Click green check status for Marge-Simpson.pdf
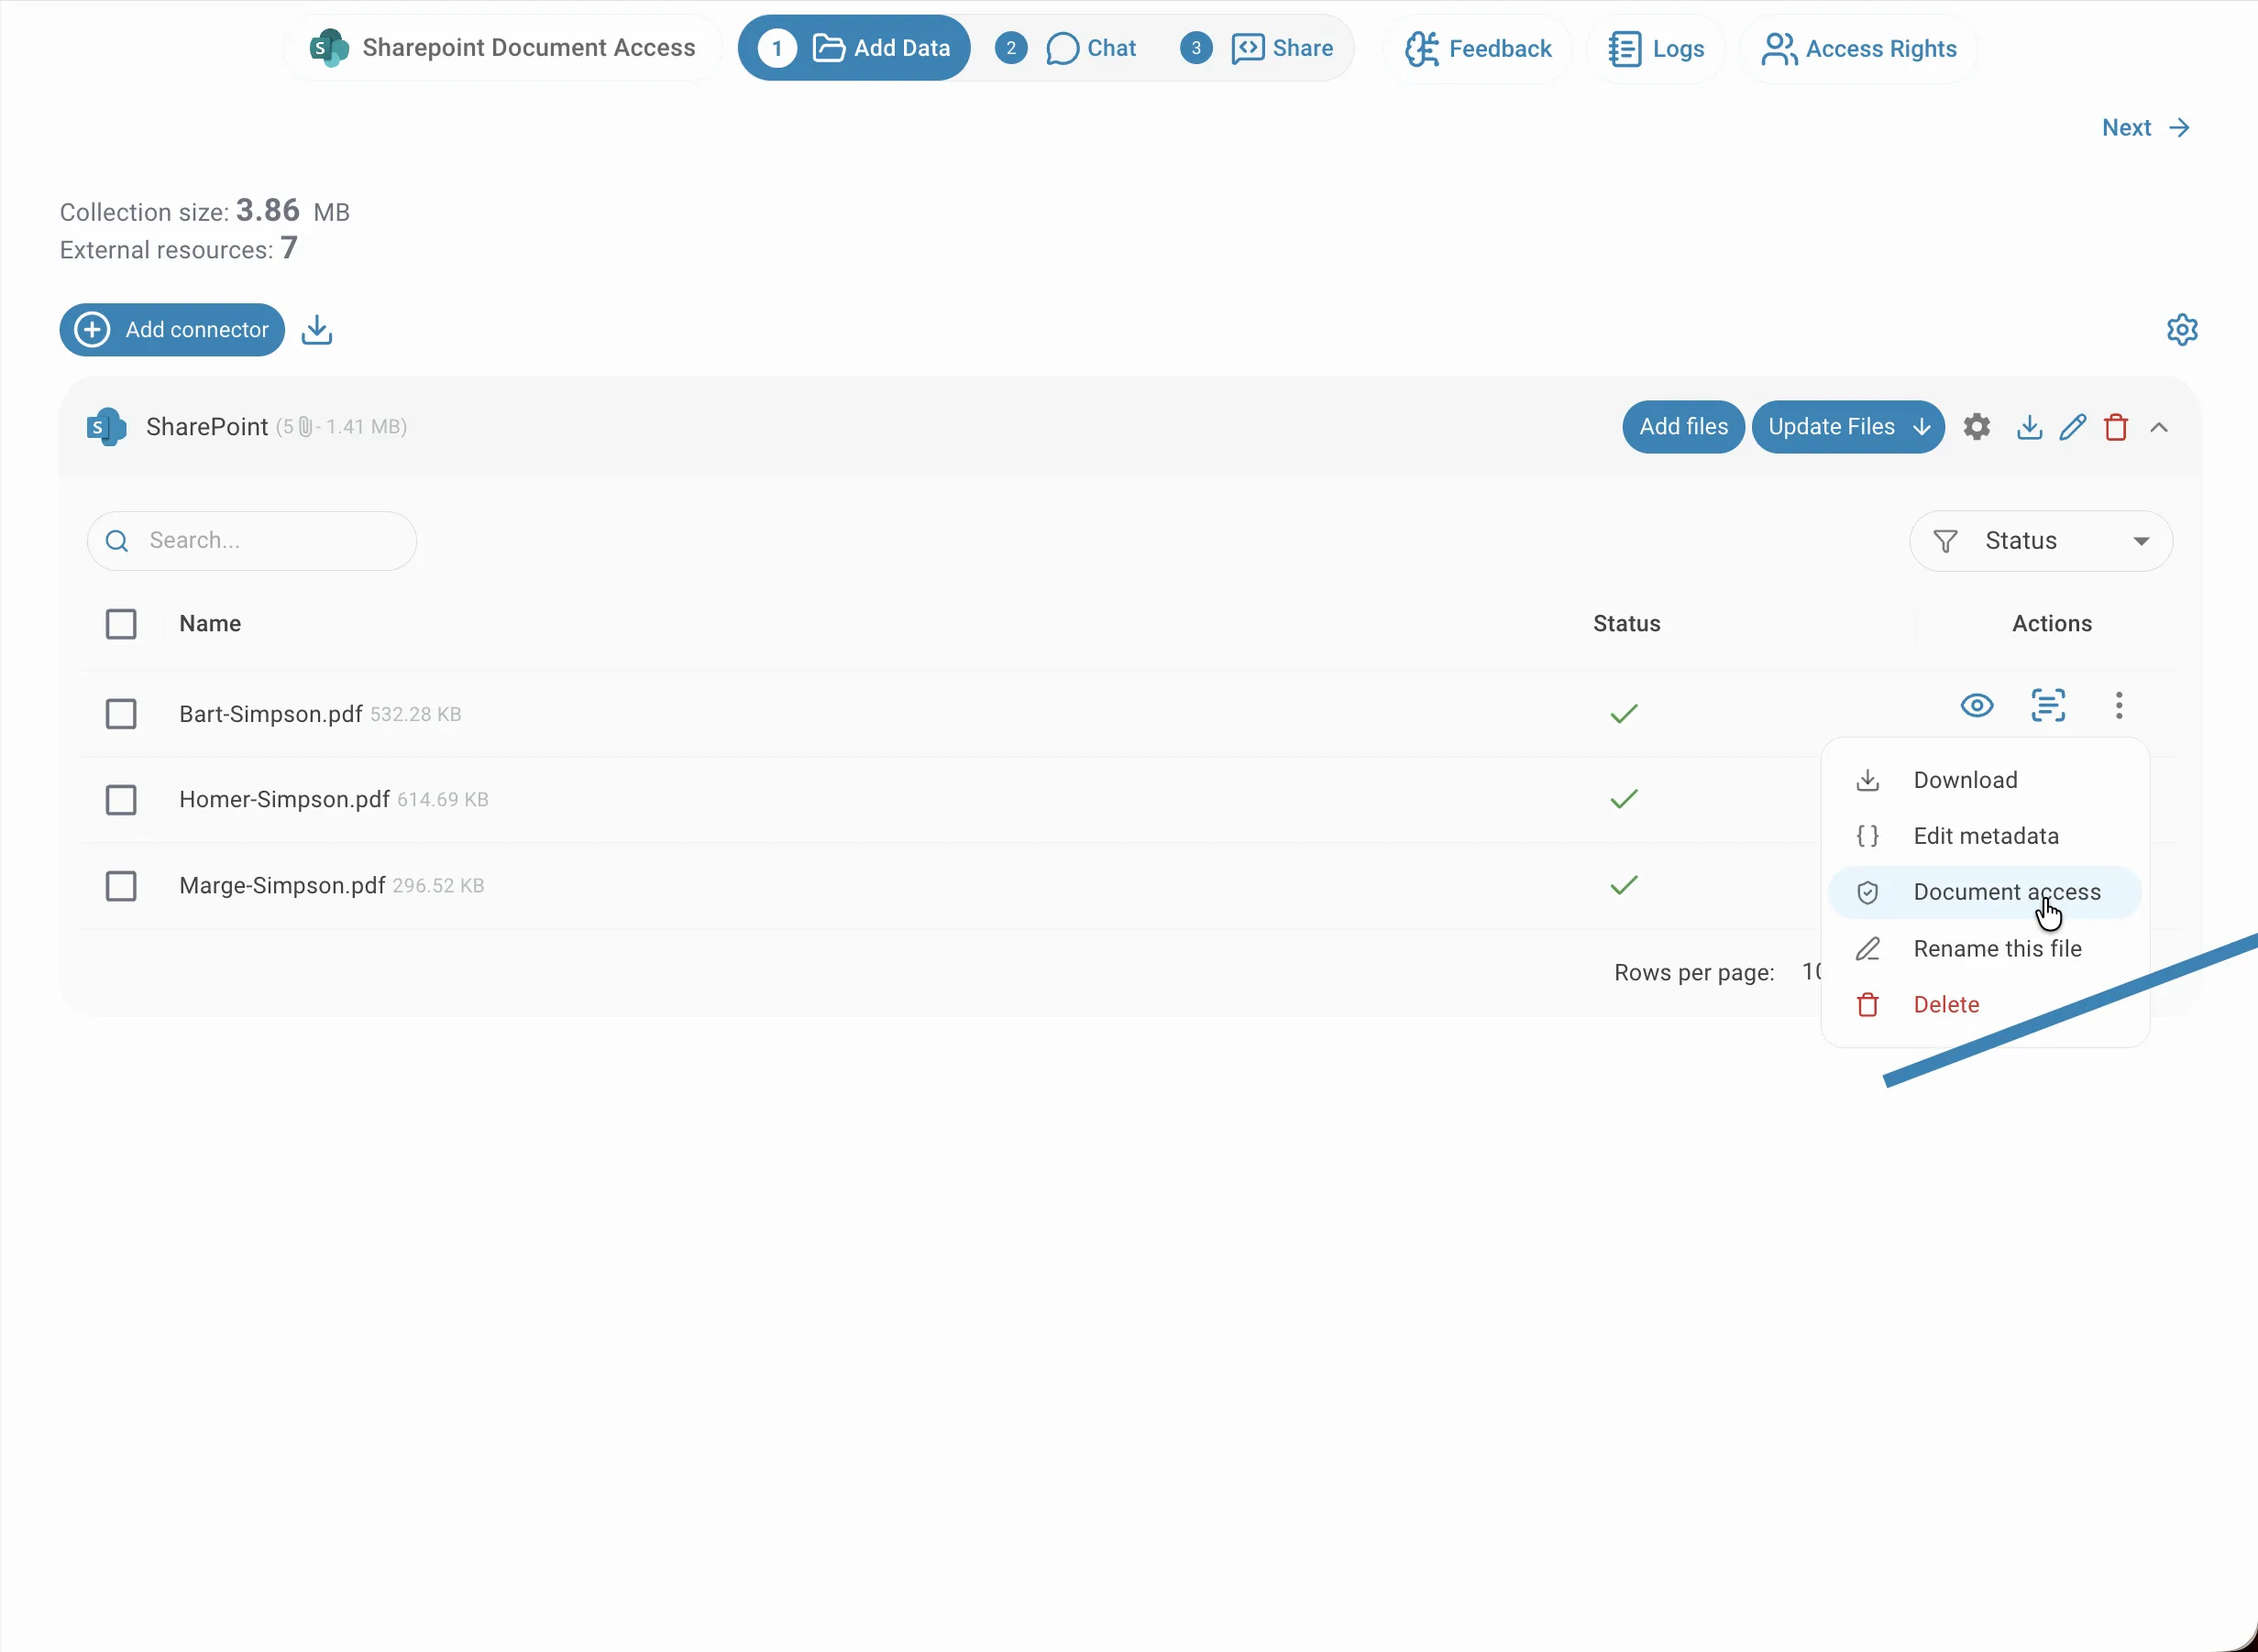The height and width of the screenshot is (1652, 2258). click(x=1624, y=885)
